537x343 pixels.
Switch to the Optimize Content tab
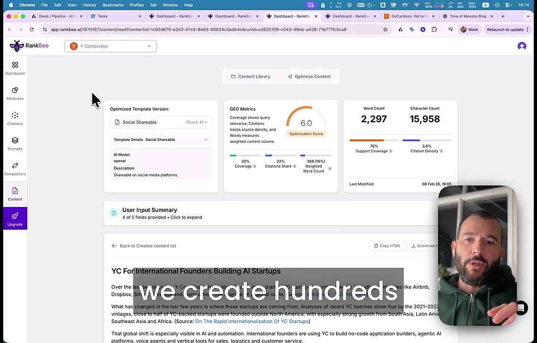click(309, 76)
